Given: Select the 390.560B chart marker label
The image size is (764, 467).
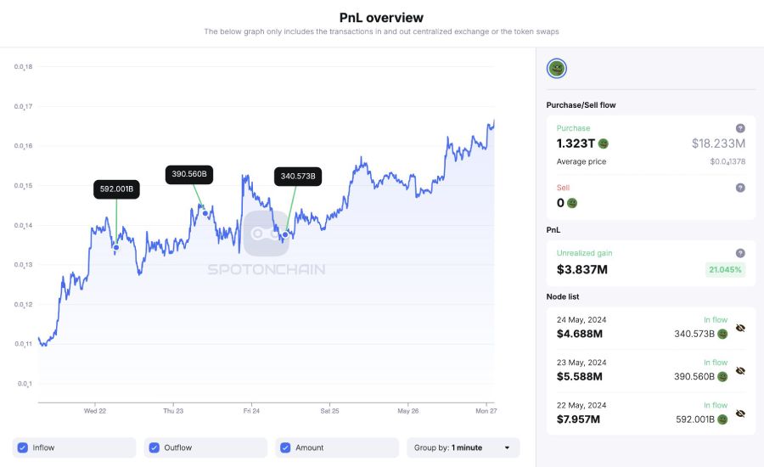Looking at the screenshot, I should pyautogui.click(x=189, y=175).
